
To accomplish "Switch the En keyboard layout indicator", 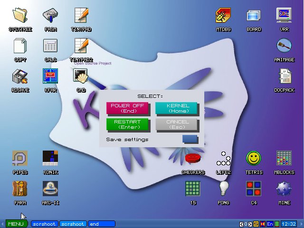I will (x=270, y=224).
